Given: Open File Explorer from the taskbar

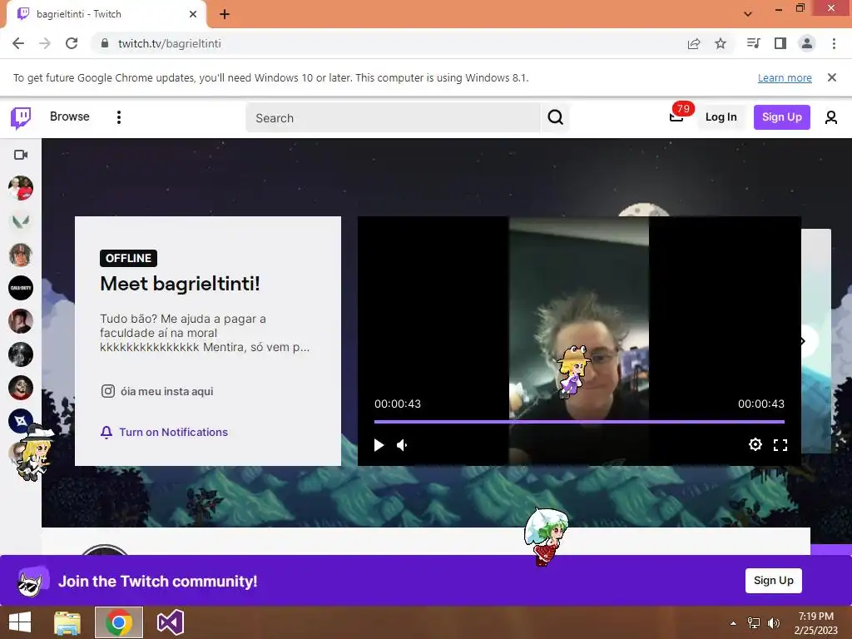Looking at the screenshot, I should pos(67,622).
